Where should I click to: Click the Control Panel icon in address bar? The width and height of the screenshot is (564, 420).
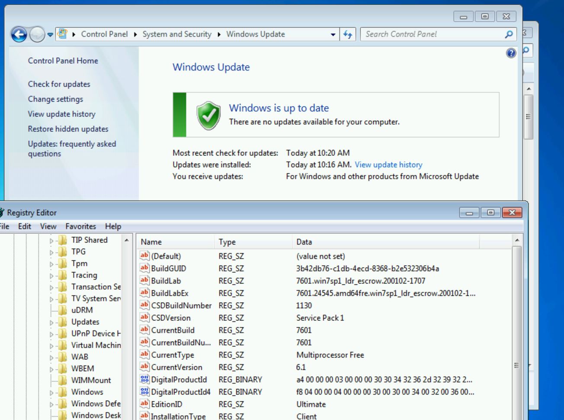(63, 34)
